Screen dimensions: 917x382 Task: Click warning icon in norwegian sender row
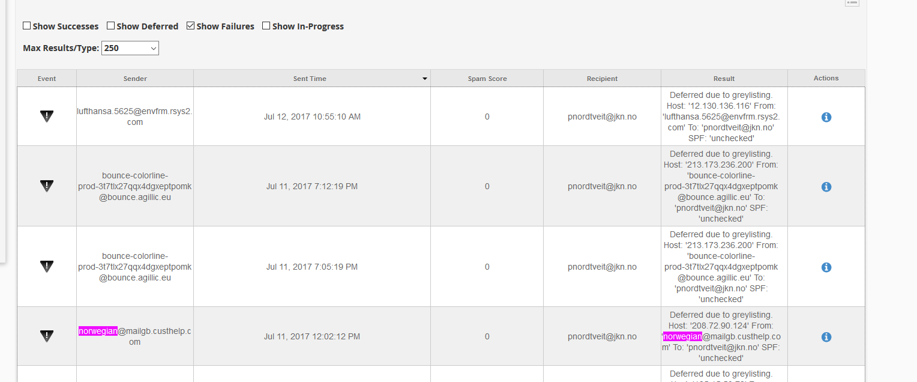tap(47, 336)
